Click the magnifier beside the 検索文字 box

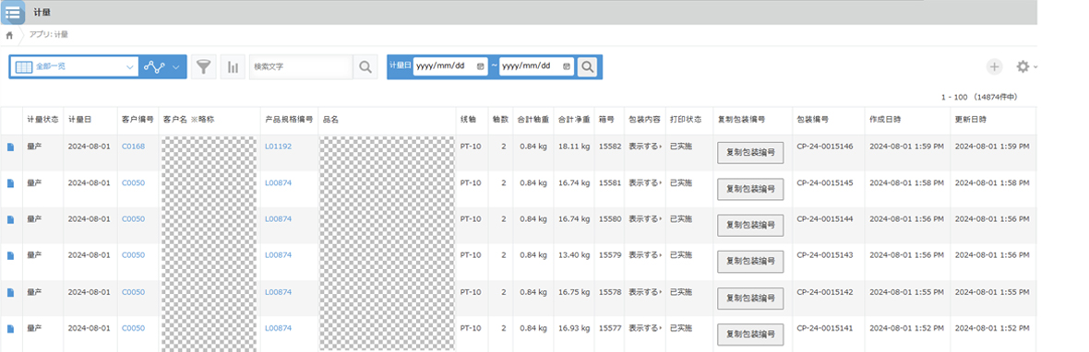(x=365, y=66)
